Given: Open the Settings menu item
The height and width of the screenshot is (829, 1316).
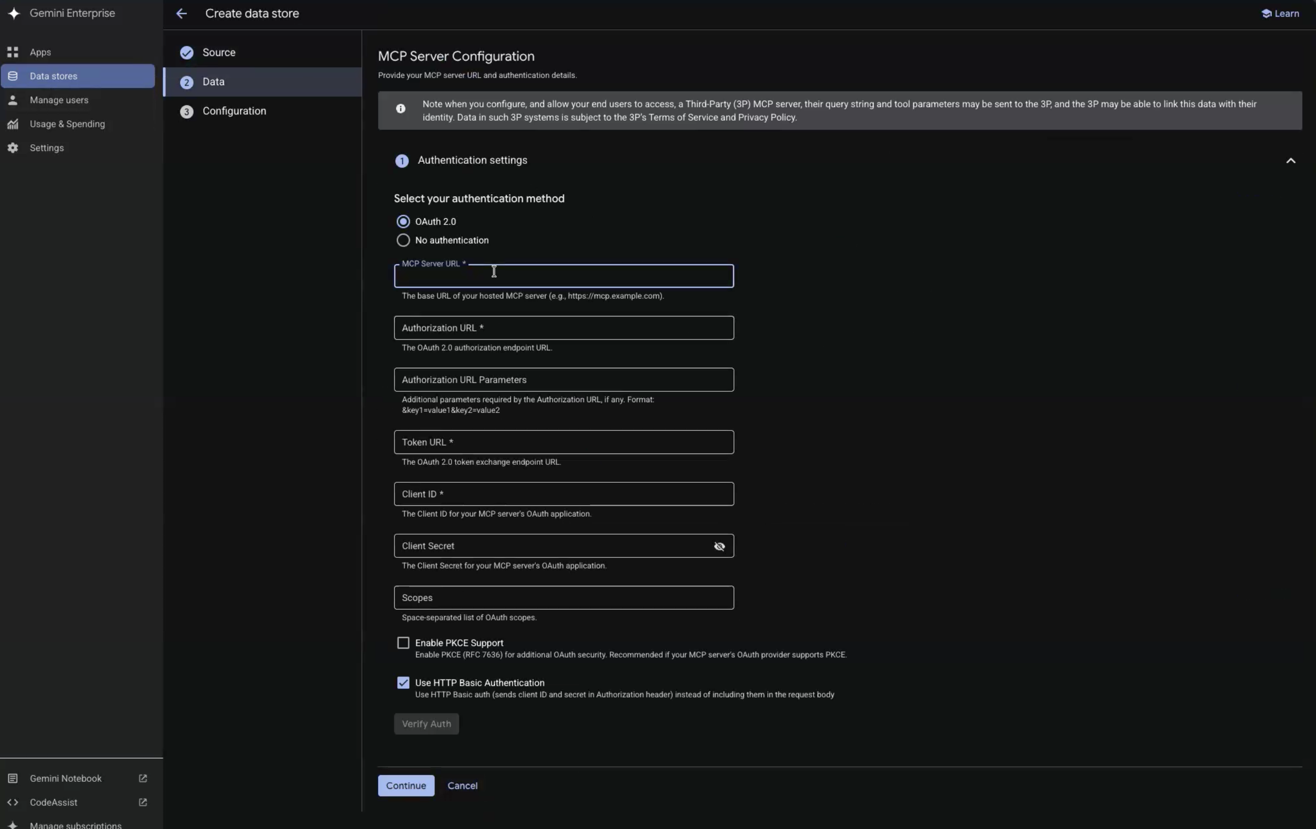Looking at the screenshot, I should point(78,148).
